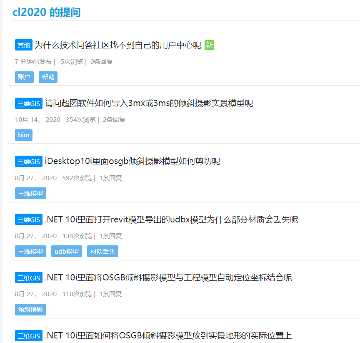
Task: Click the 110次浏览 view count
Action: (77, 294)
